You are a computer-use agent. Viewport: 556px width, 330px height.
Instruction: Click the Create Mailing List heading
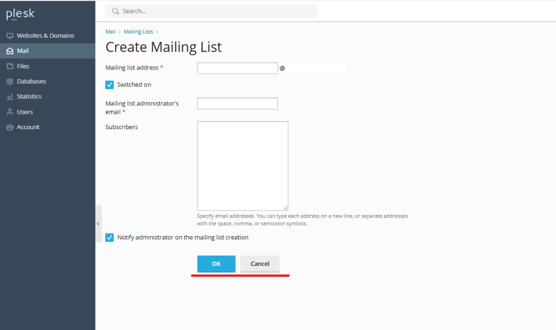(x=163, y=47)
